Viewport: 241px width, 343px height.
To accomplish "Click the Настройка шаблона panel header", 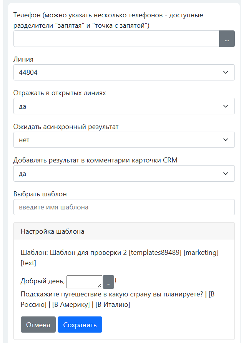I will point(124,231).
